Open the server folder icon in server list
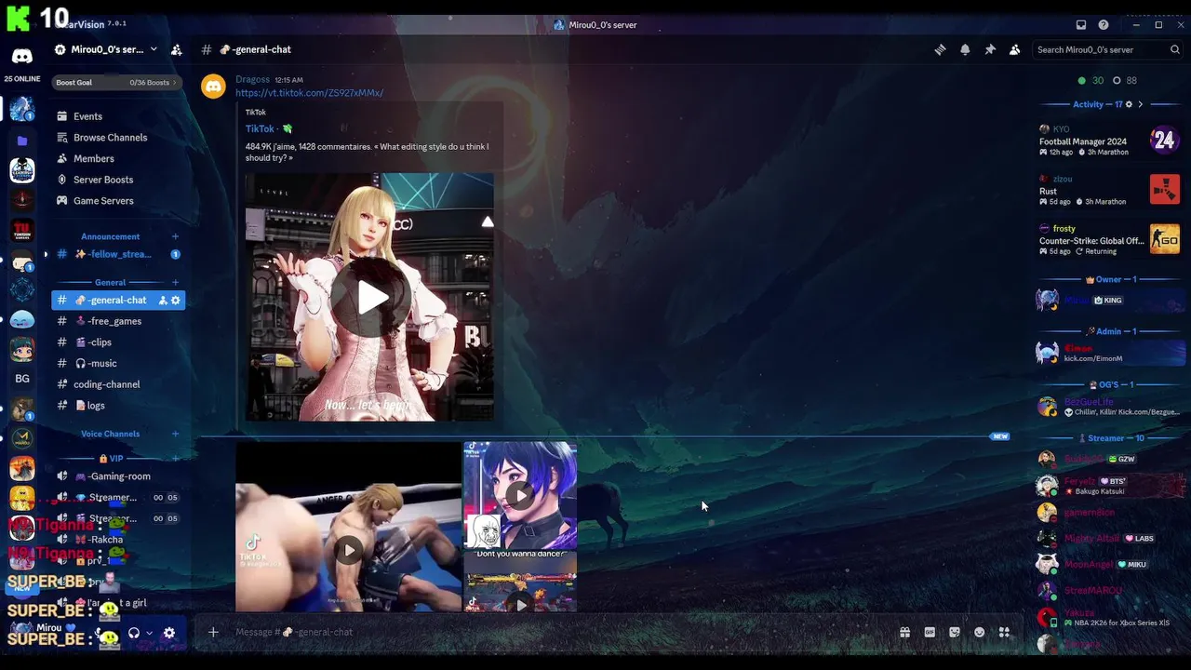 [x=22, y=141]
